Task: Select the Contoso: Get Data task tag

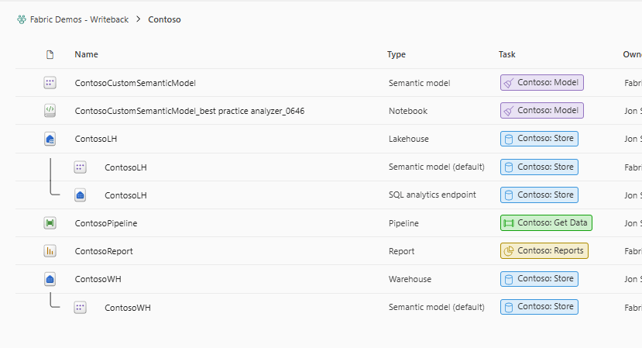Action: (546, 223)
